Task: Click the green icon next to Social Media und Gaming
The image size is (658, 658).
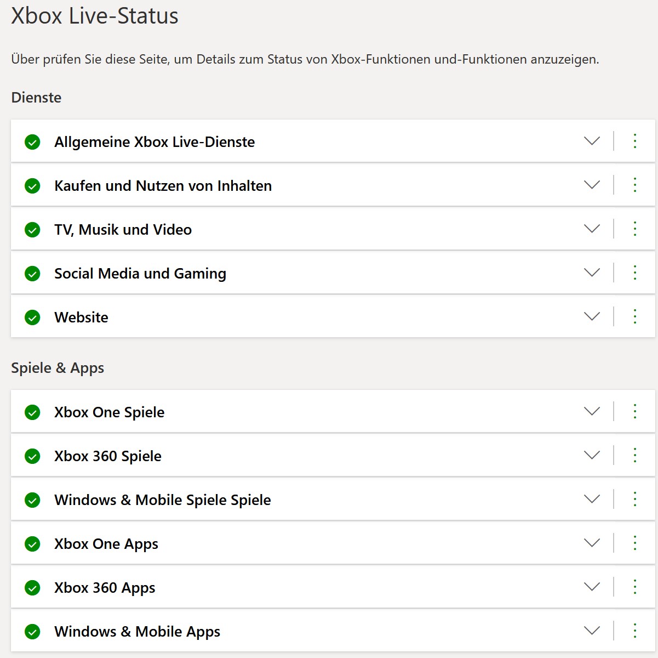Action: (x=32, y=273)
